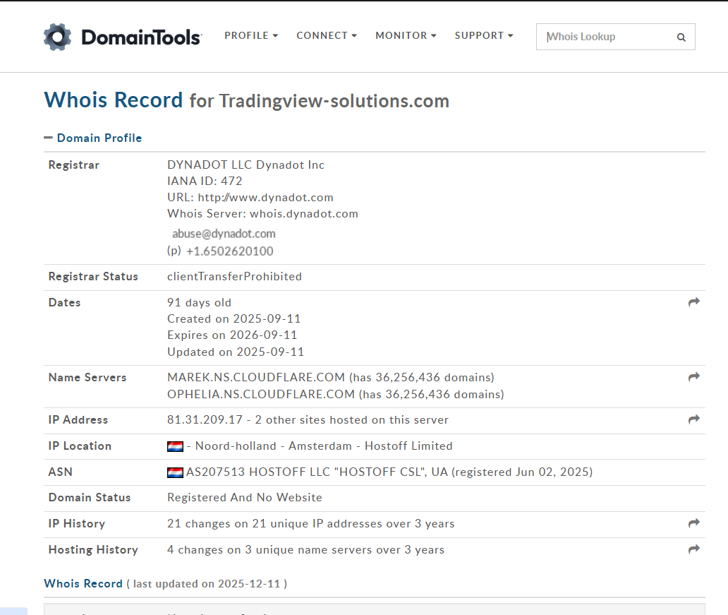Click 'Noord-holland - Amsterdam - Hostoff Limited' text
This screenshot has height=615, width=728.
(x=324, y=446)
